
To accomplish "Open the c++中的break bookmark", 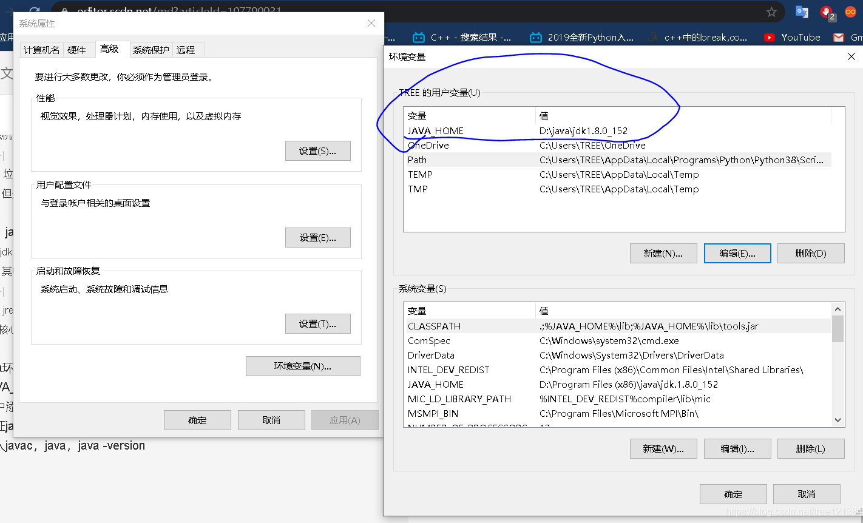I will (x=697, y=38).
